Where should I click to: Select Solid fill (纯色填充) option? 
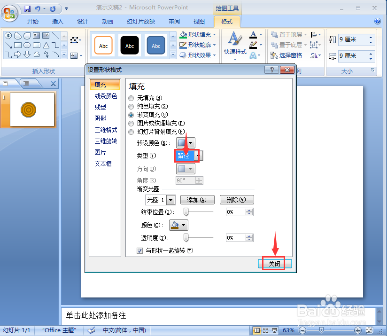click(131, 107)
